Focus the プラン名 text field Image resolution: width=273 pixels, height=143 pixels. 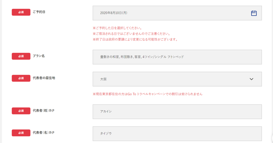coord(177,57)
